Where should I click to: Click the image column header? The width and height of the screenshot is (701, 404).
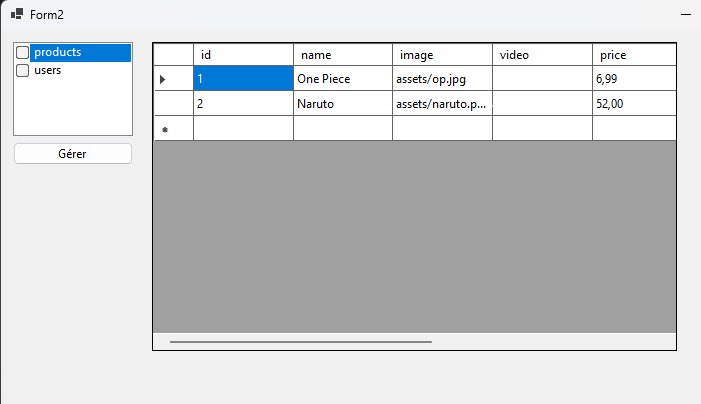442,55
